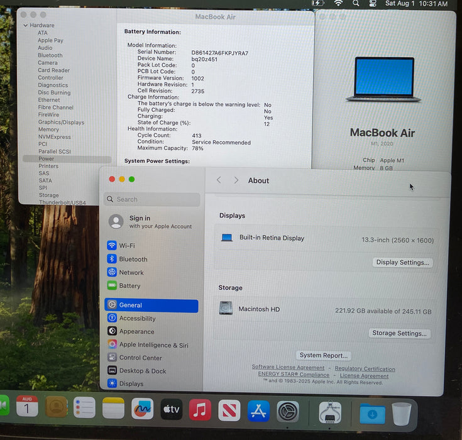The width and height of the screenshot is (462, 440).
Task: Open News app from the Dock
Action: [x=229, y=410]
